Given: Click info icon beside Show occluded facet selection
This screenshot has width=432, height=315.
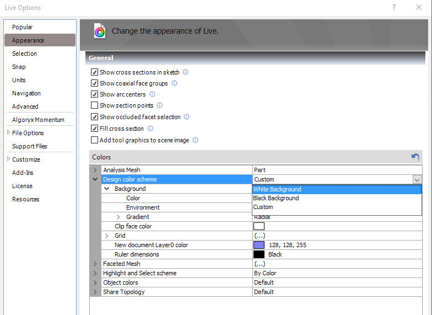Looking at the screenshot, I should [x=186, y=117].
